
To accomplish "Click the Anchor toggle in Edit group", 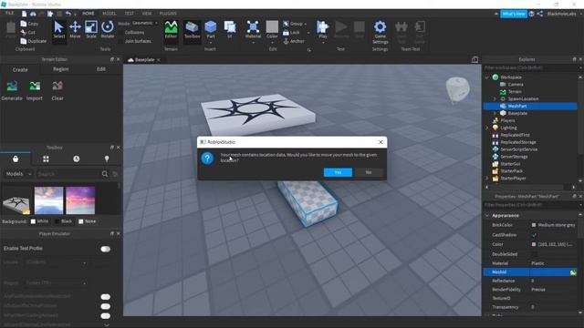I will [x=294, y=41].
